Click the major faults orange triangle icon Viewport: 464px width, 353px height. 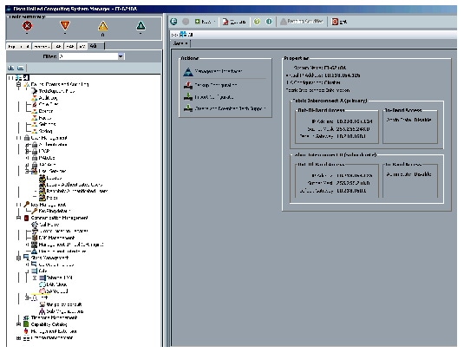(65, 25)
